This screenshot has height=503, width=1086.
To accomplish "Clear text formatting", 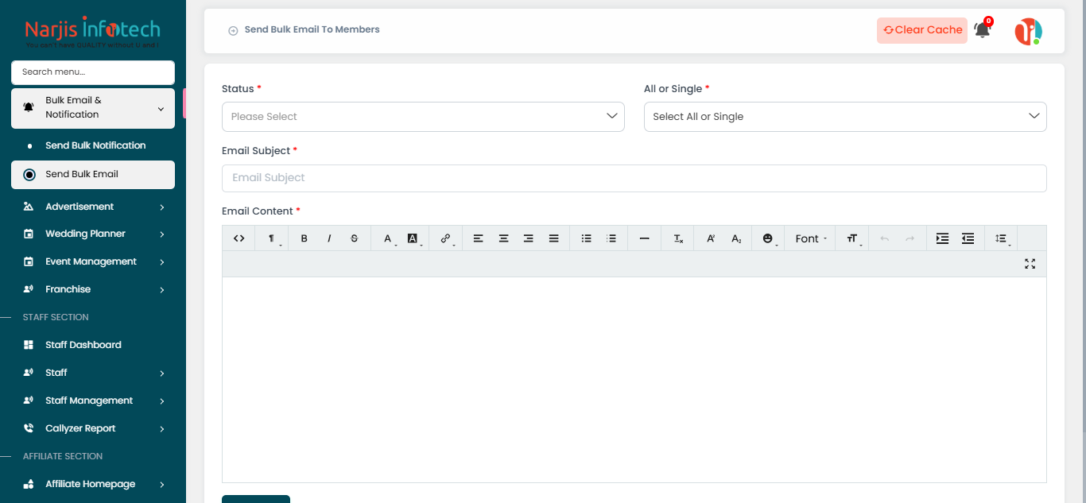I will (x=678, y=238).
